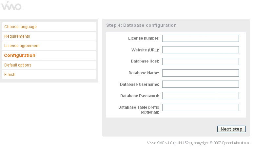Click into the Database Host field

200,61
